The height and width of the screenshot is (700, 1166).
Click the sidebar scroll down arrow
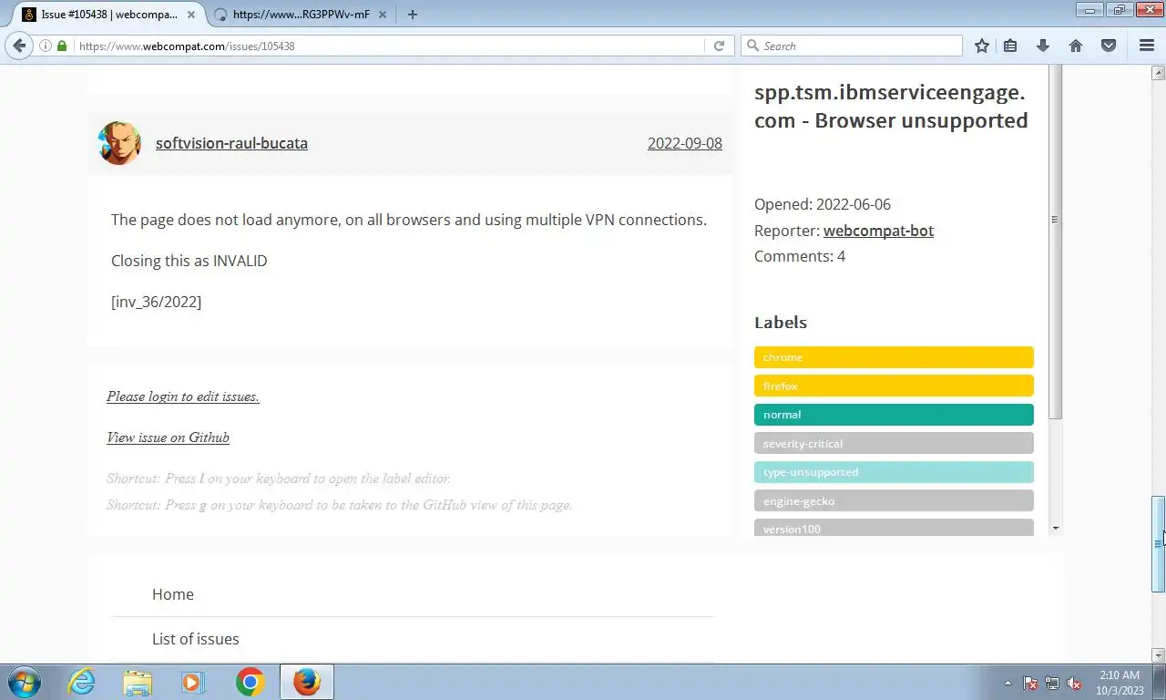(1056, 529)
